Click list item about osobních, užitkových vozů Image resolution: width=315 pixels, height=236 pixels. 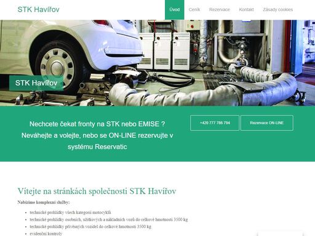tap(109, 219)
